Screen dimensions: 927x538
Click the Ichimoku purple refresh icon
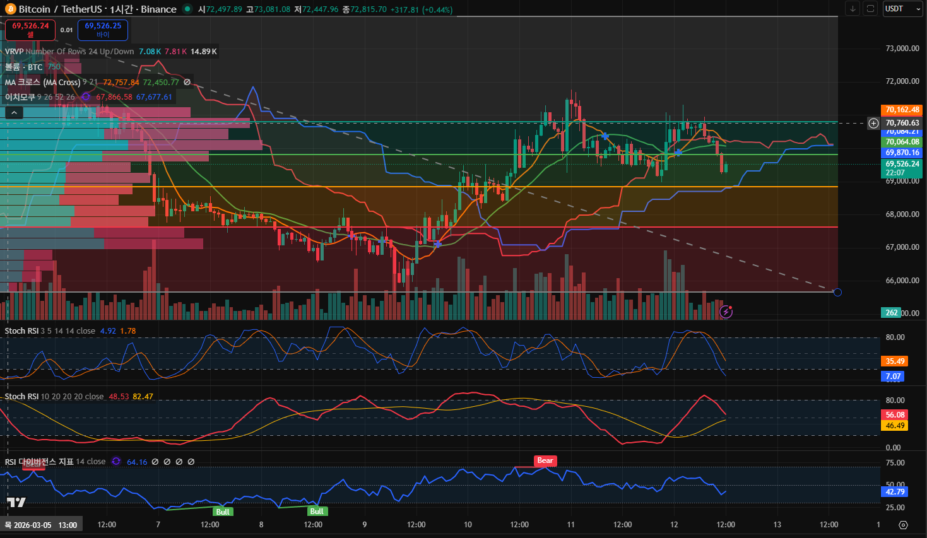(x=86, y=97)
